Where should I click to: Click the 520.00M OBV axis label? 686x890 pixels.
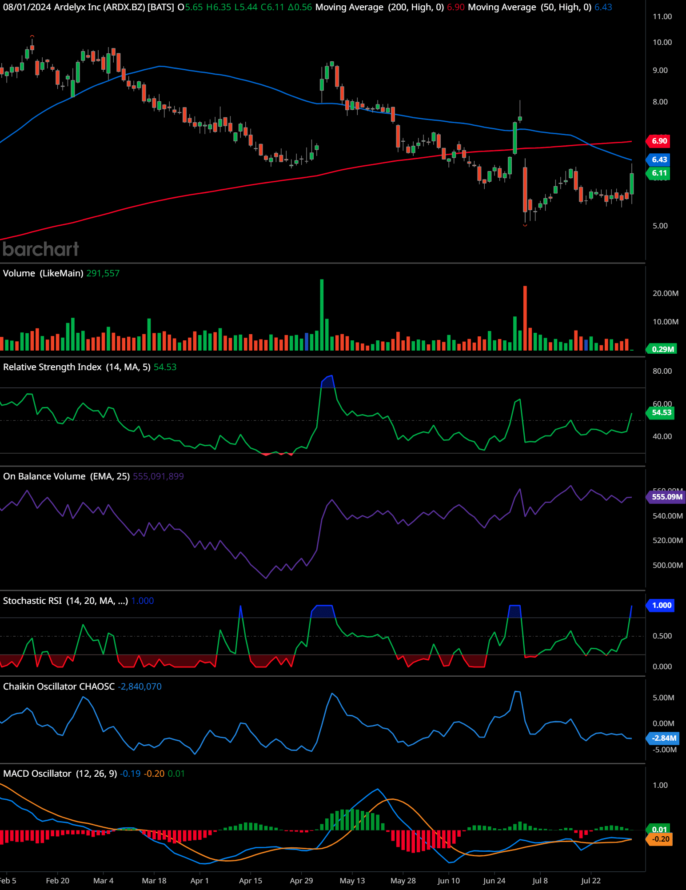[x=667, y=540]
